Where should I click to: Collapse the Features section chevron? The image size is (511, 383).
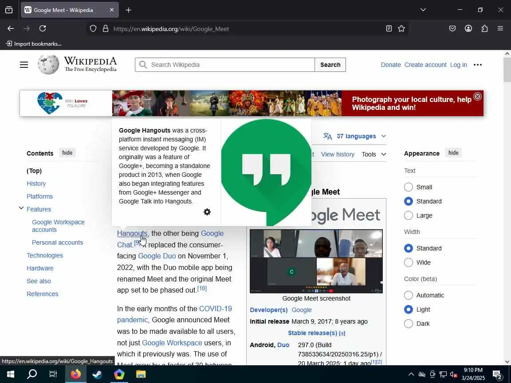(x=21, y=208)
